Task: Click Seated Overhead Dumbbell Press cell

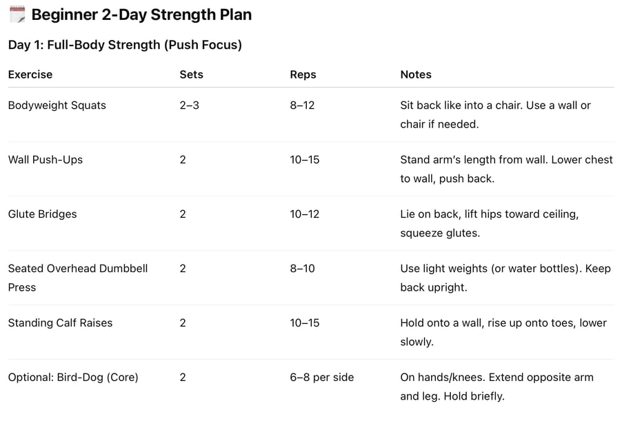Action: point(78,278)
